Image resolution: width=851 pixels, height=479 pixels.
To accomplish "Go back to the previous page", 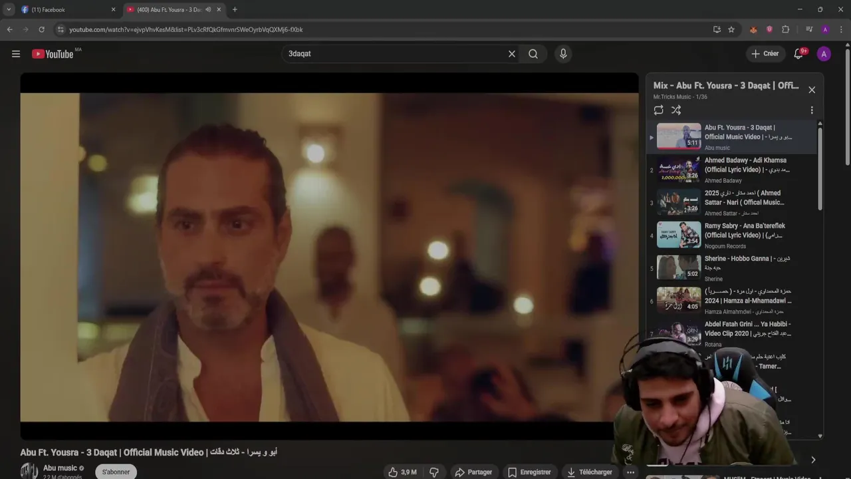I will click(9, 29).
